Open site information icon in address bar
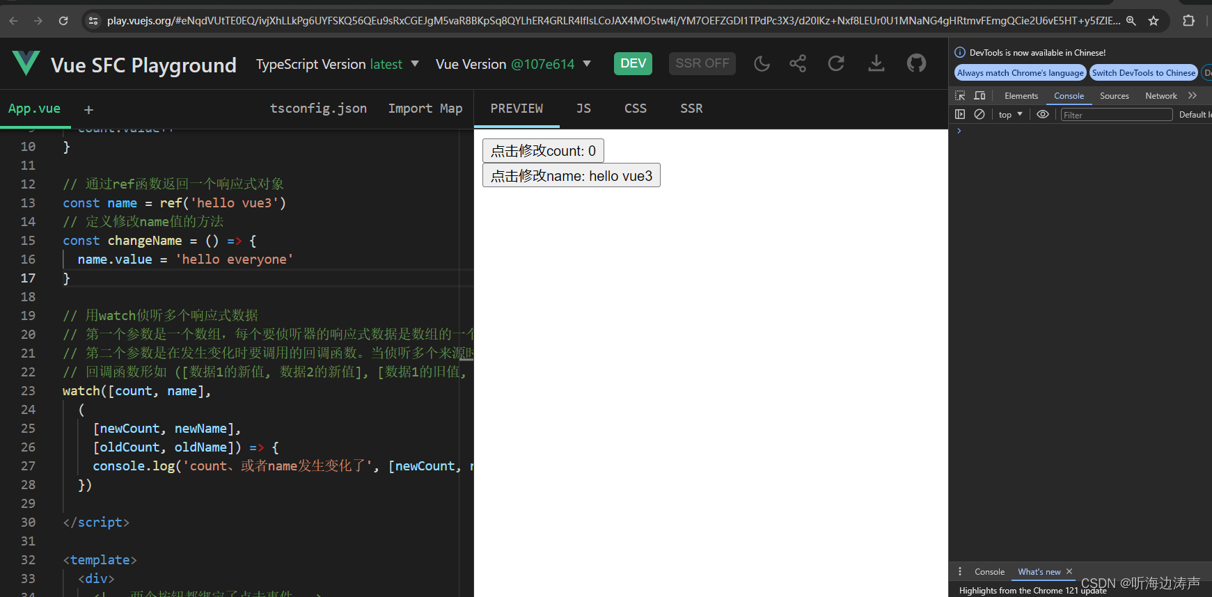Viewport: 1212px width, 597px height. tap(93, 21)
